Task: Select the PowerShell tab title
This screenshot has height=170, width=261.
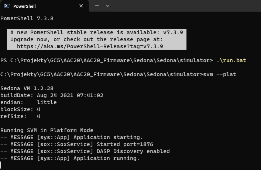Action: pos(25,6)
